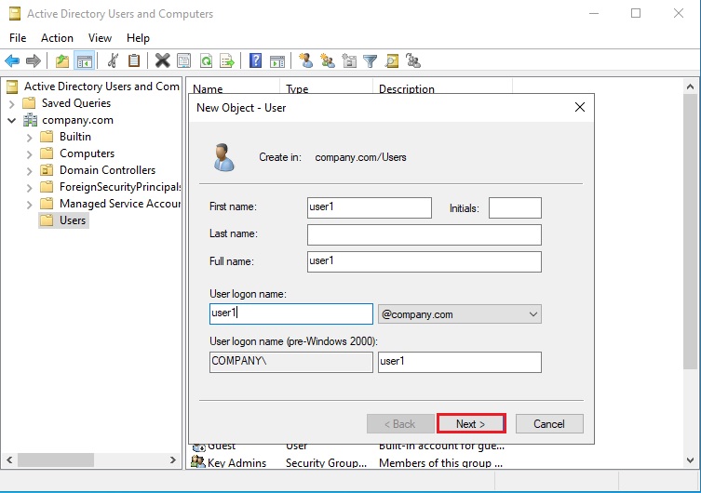Click the Refresh toolbar icon
Image resolution: width=701 pixels, height=493 pixels.
pos(206,61)
